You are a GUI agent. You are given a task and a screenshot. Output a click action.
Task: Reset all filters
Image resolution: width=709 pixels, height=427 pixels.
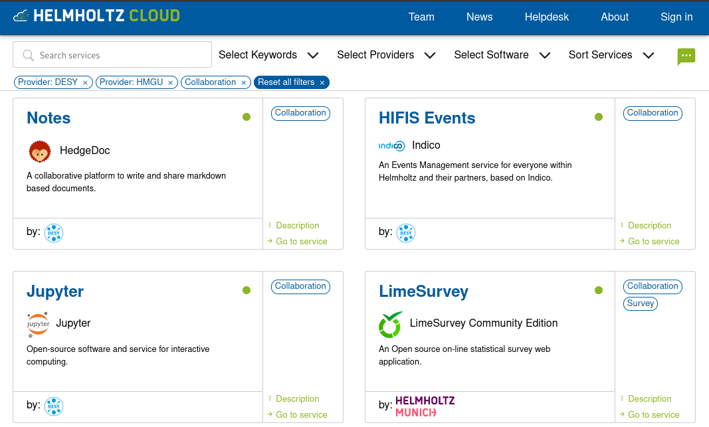pyautogui.click(x=291, y=82)
